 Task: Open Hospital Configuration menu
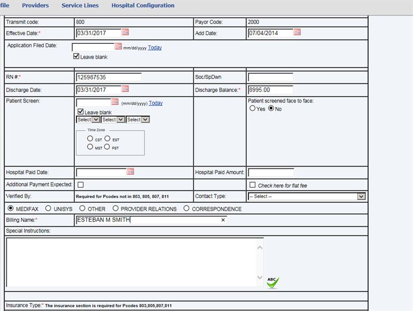tap(143, 6)
